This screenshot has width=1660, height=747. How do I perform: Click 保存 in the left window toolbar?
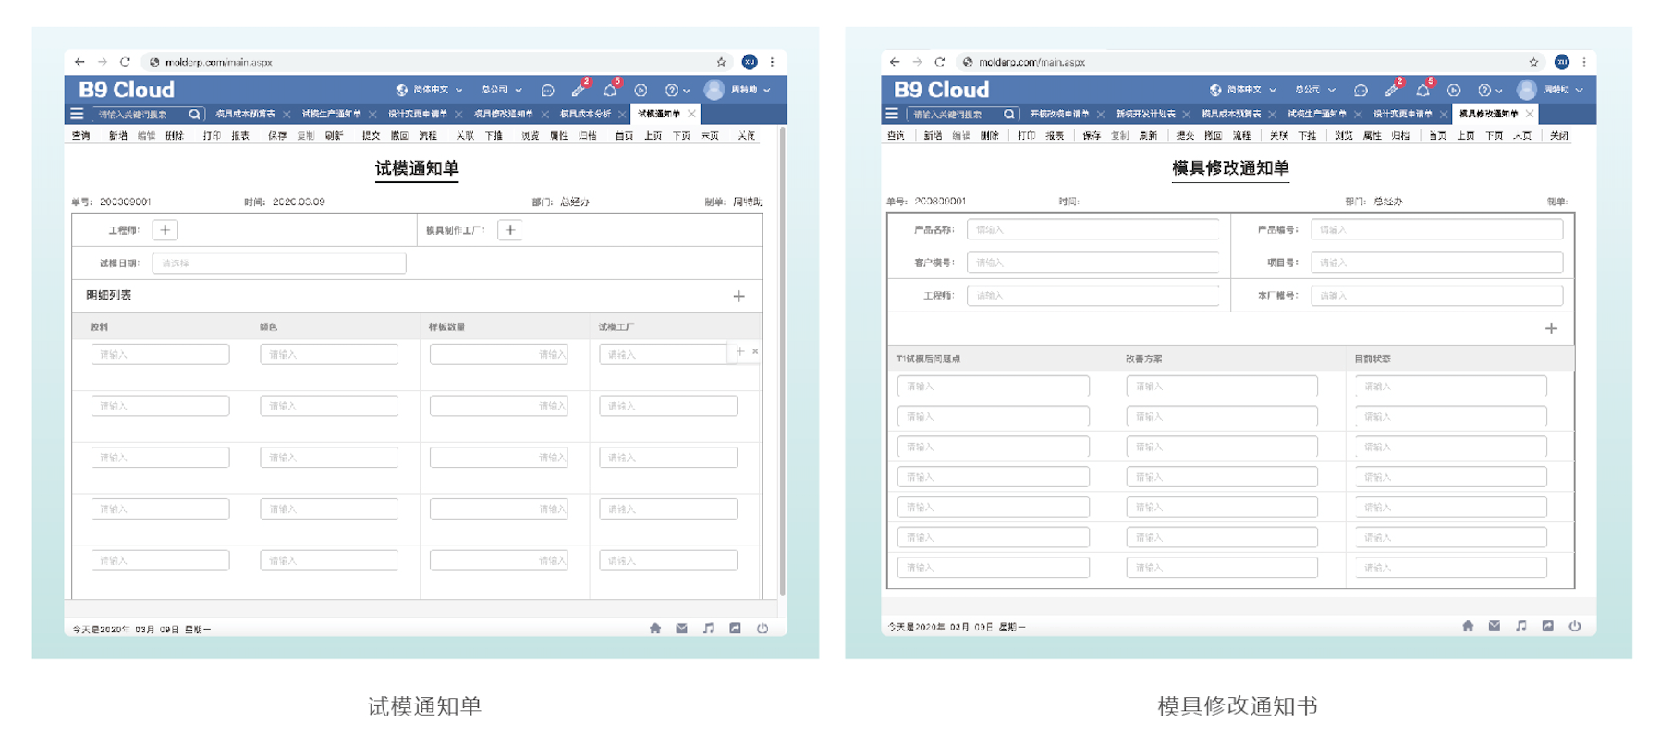tap(277, 136)
